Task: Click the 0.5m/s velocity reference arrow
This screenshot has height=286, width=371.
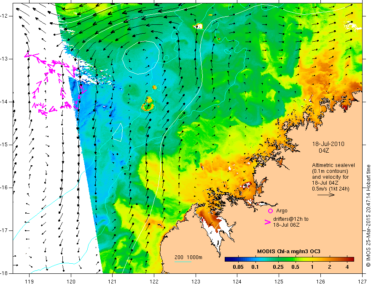Action: tap(326, 195)
